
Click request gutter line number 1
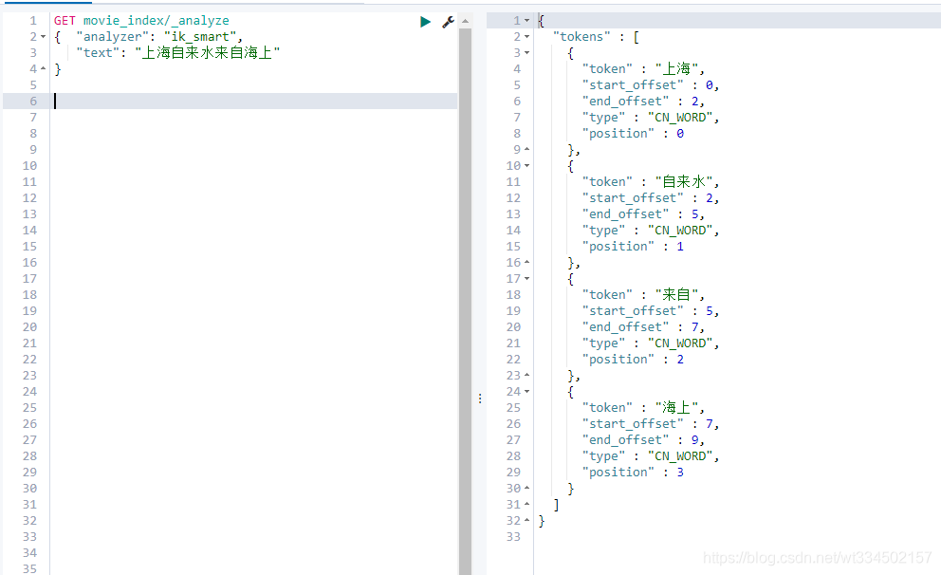[x=33, y=21]
